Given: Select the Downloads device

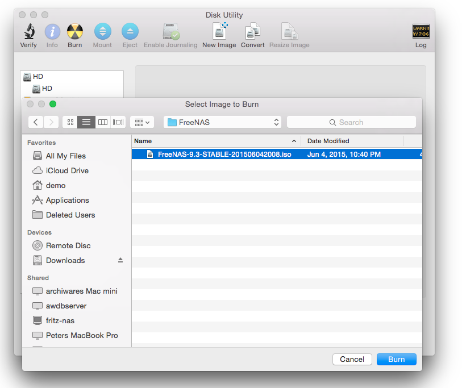Looking at the screenshot, I should pos(59,260).
